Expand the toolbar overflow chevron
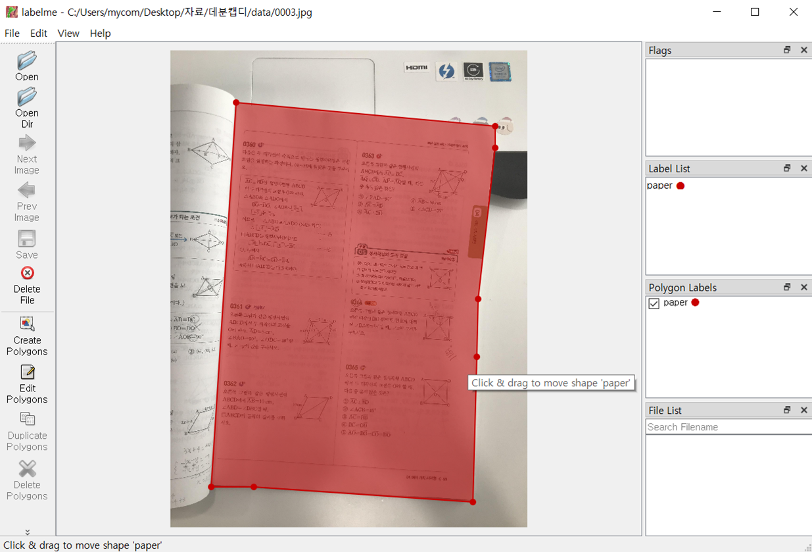 click(x=28, y=532)
